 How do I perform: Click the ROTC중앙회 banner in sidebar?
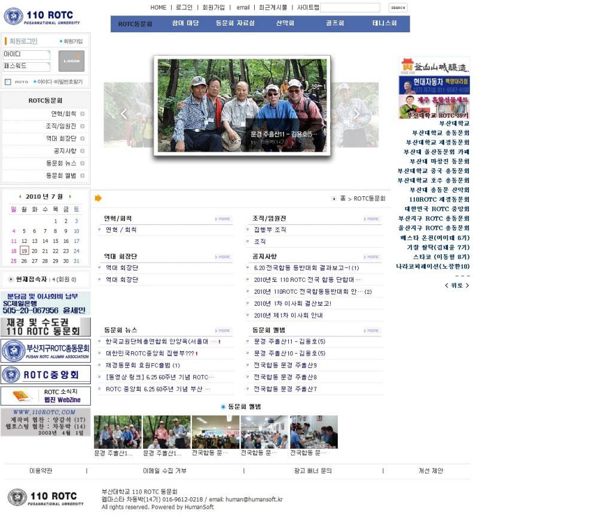[x=45, y=375]
